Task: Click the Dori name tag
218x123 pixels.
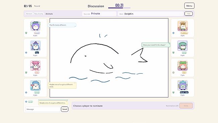Action: [184, 73]
